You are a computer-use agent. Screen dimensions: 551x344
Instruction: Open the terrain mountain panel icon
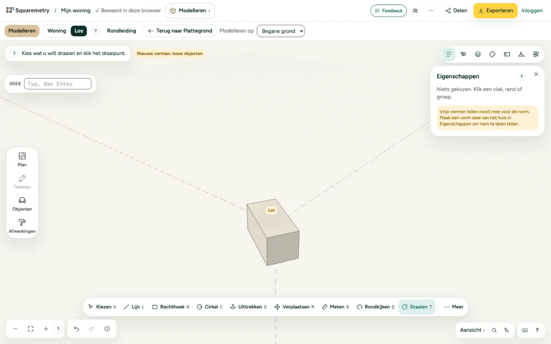coord(521,54)
